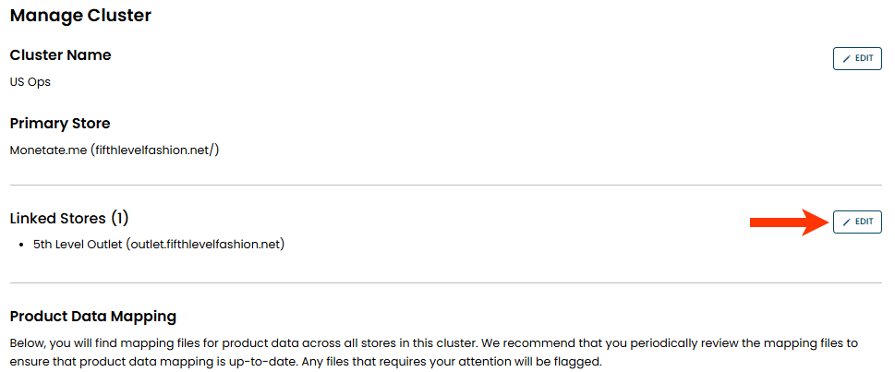Click the pencil icon in Linked Stores edit
This screenshot has width=895, height=372.
click(846, 222)
